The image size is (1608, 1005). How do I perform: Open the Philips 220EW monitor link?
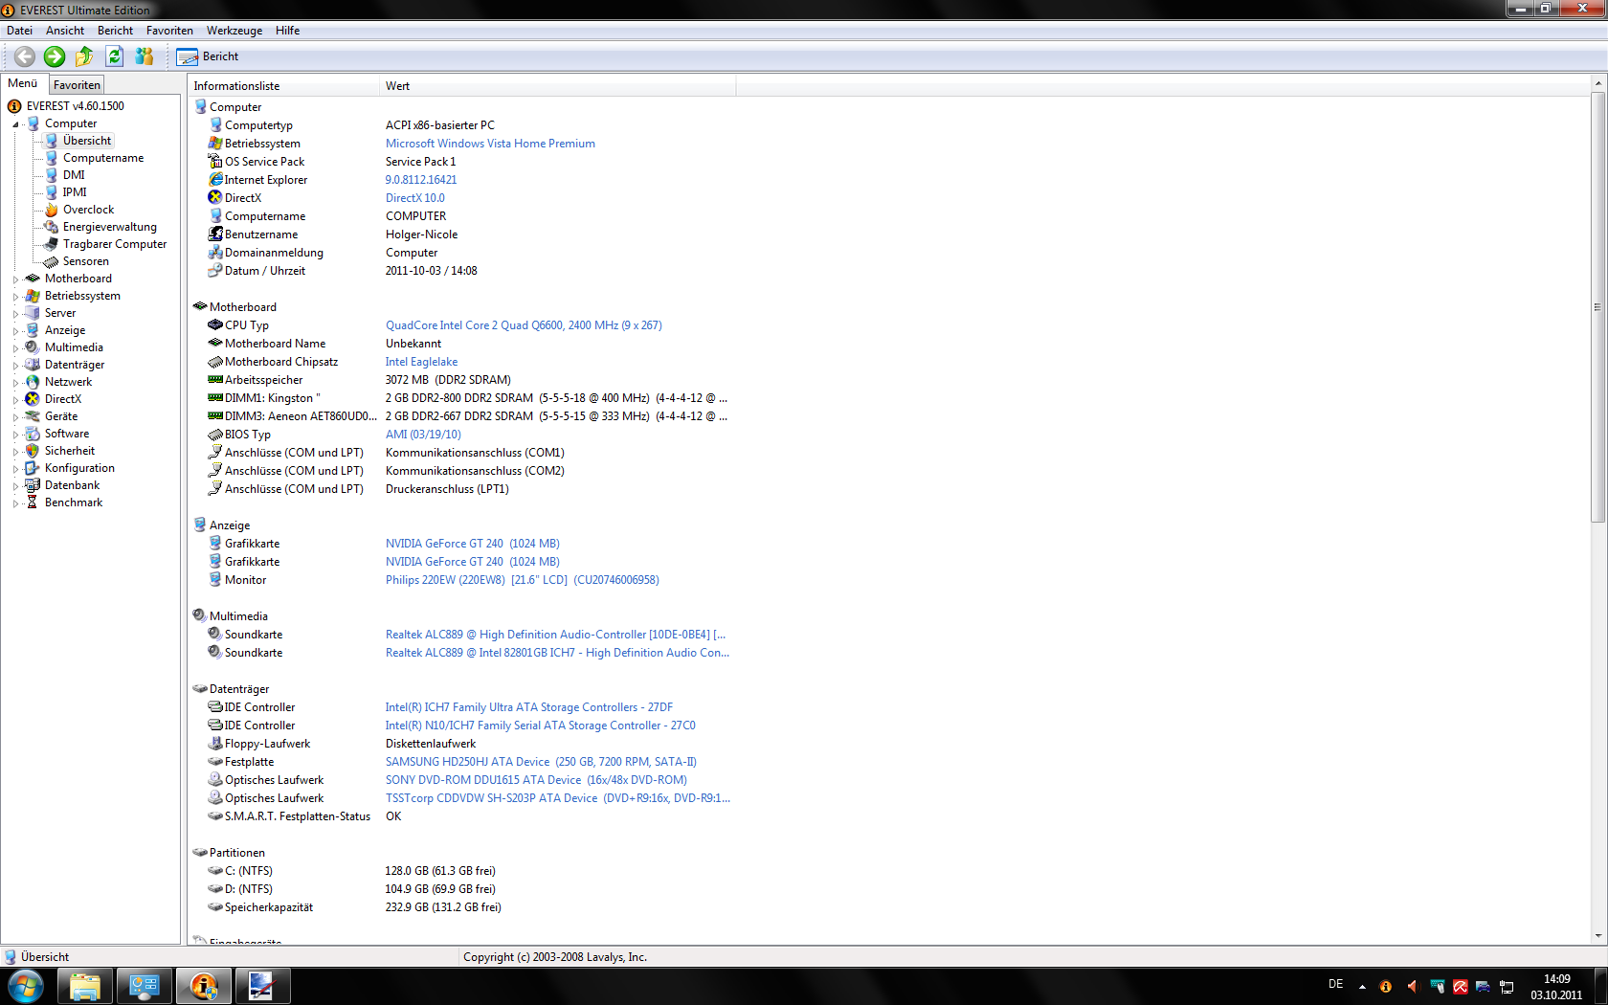point(523,580)
